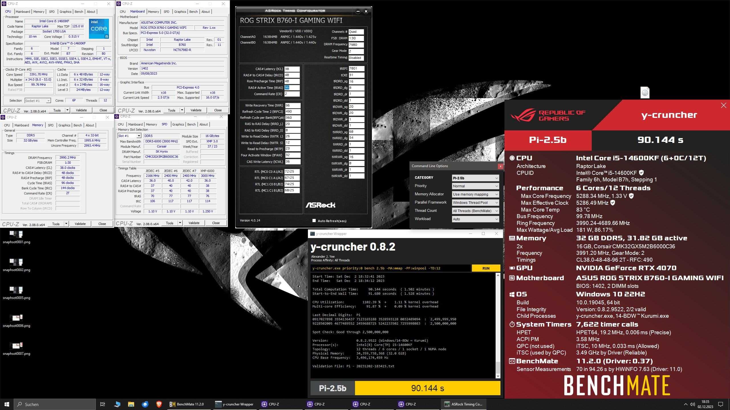Click the verified shield icon next to CPUID
This screenshot has height=410, width=730.
641,173
